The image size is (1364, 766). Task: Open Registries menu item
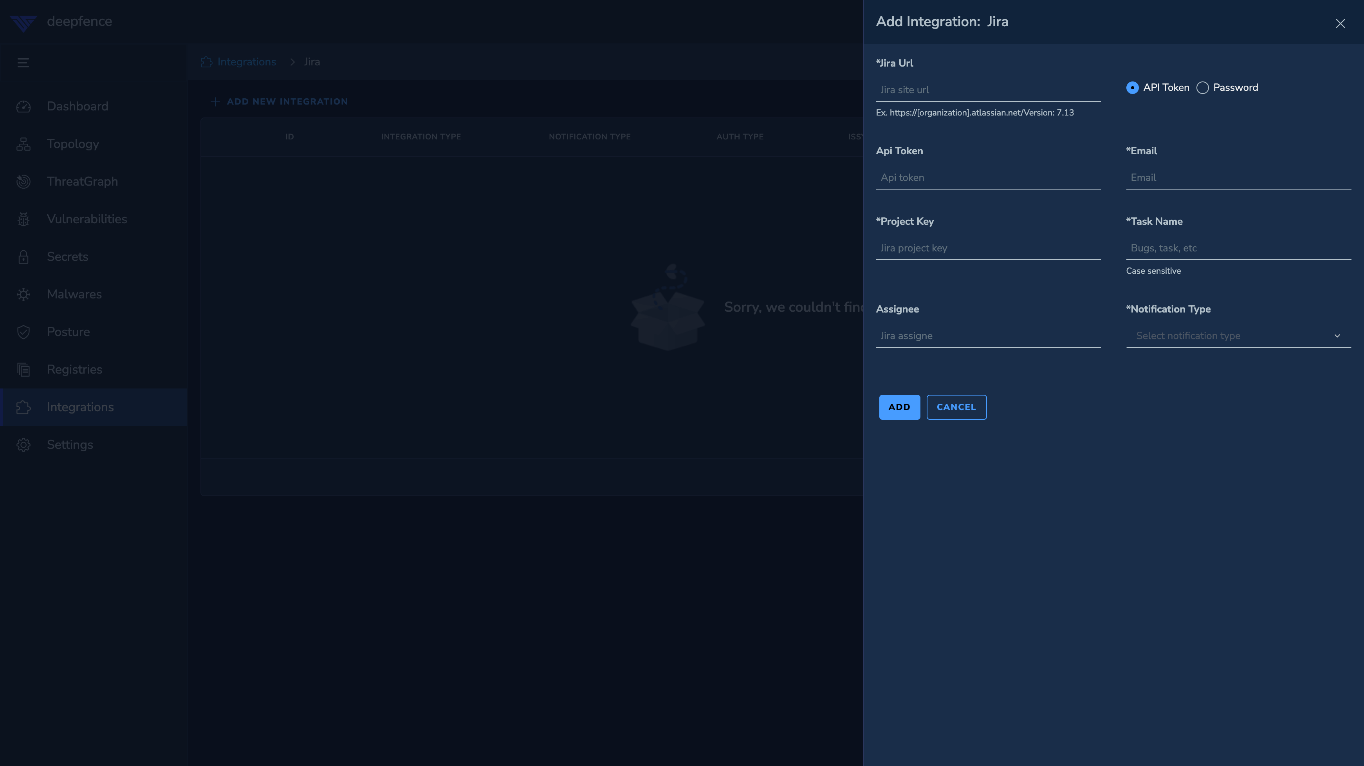[x=94, y=370]
